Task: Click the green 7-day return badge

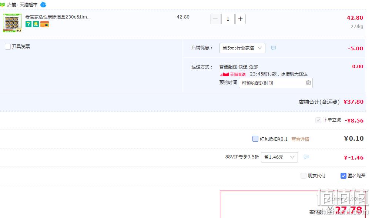Action: tap(28, 24)
